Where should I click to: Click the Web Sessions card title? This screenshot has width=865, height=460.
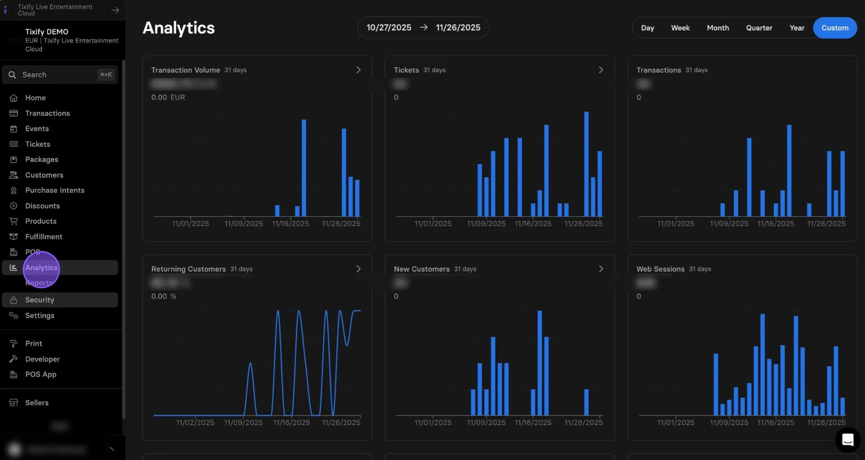(x=660, y=269)
